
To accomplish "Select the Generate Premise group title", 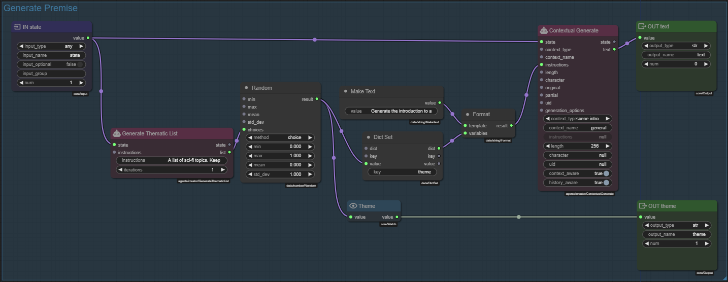I will (41, 8).
